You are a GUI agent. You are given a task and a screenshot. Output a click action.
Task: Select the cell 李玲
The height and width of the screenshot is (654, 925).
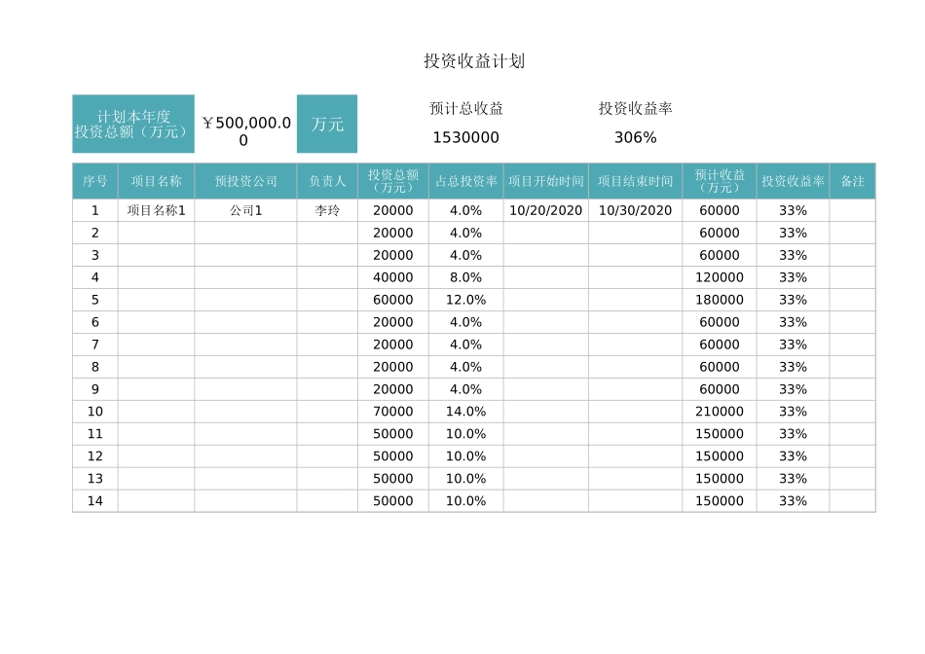point(327,210)
